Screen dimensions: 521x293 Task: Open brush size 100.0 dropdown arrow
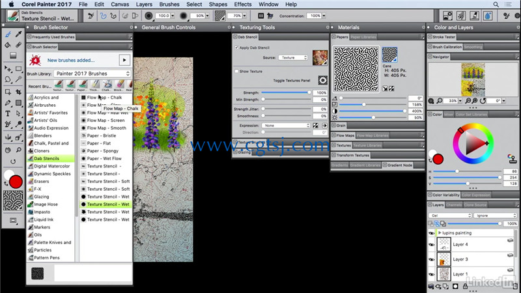(x=173, y=16)
